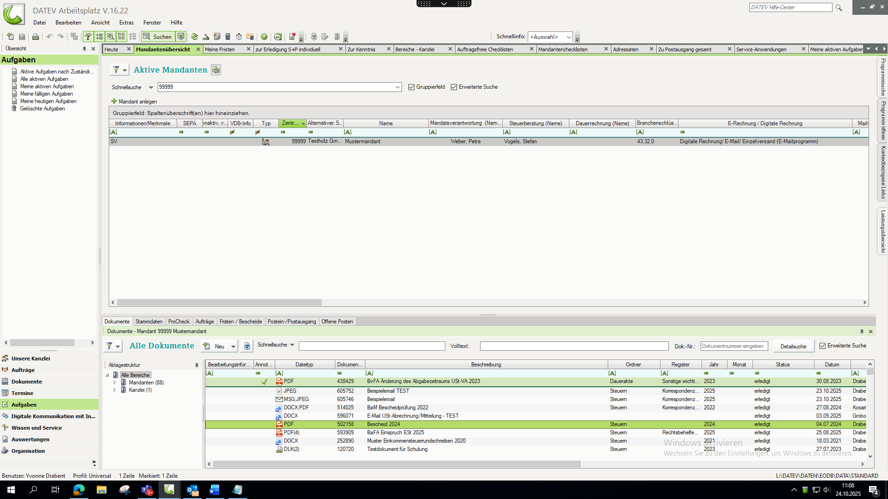
Task: Click the green refresh icon
Action: 194,37
